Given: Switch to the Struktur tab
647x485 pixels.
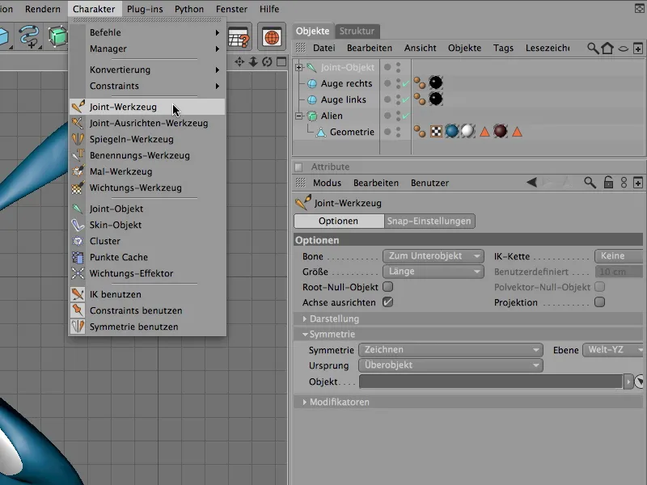Looking at the screenshot, I should [x=357, y=31].
